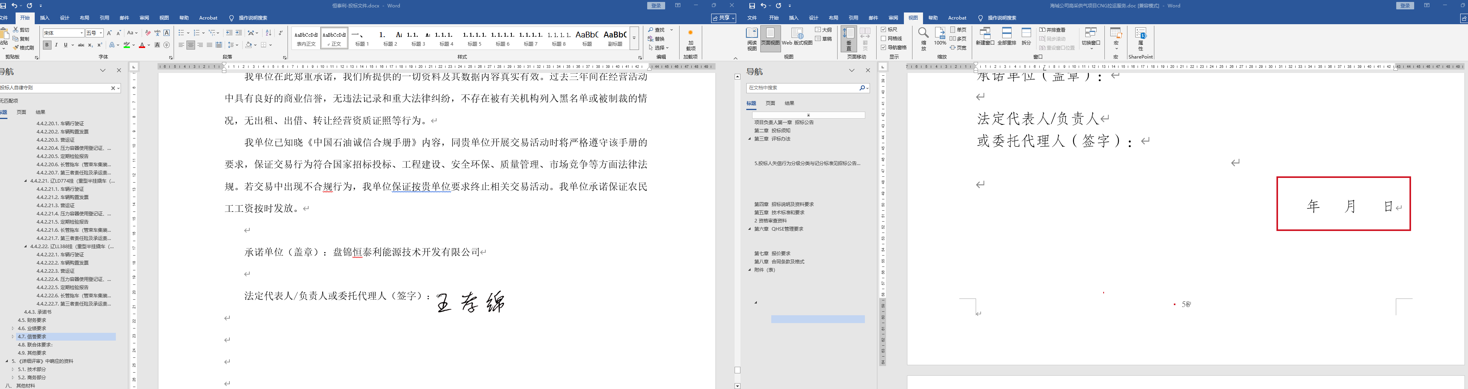
Task: Click 页宽 (Page Width) zoom button
Action: [x=959, y=48]
